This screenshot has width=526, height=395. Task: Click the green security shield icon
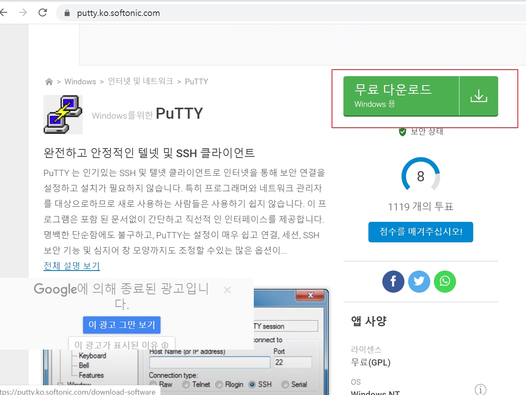pyautogui.click(x=402, y=132)
